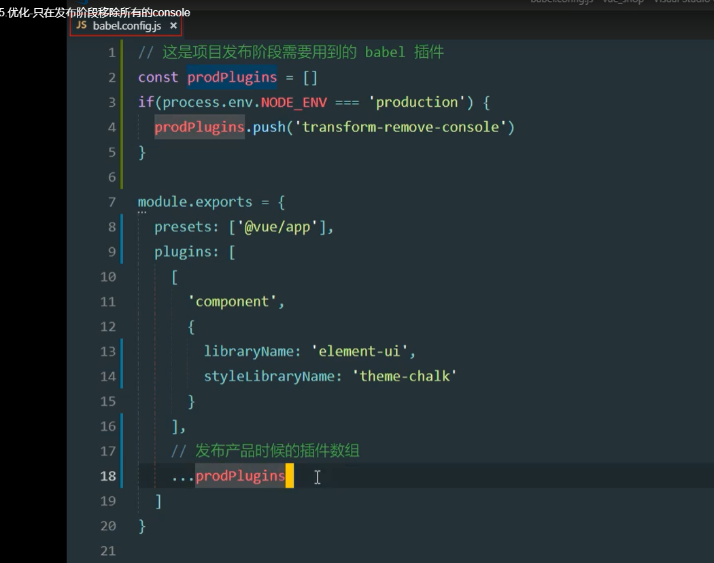Viewport: 714px width, 563px height.
Task: Click 'libraryName:' key on line 13
Action: click(x=252, y=351)
